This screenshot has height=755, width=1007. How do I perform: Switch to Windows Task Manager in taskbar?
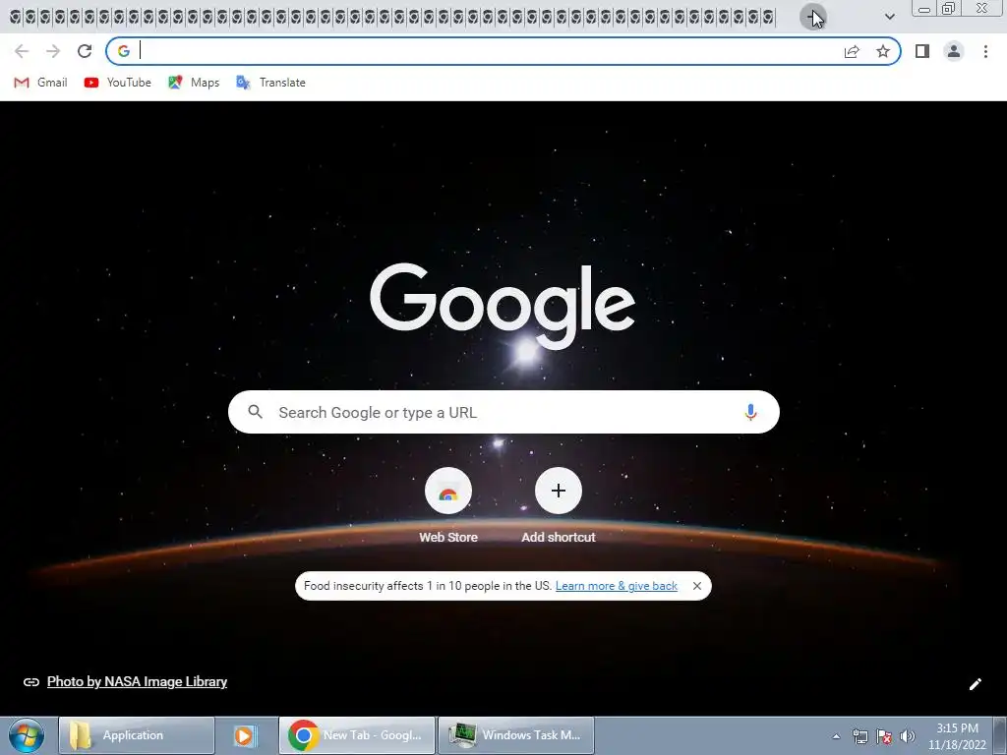coord(516,735)
